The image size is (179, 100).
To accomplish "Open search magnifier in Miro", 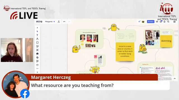I will pos(168,22).
